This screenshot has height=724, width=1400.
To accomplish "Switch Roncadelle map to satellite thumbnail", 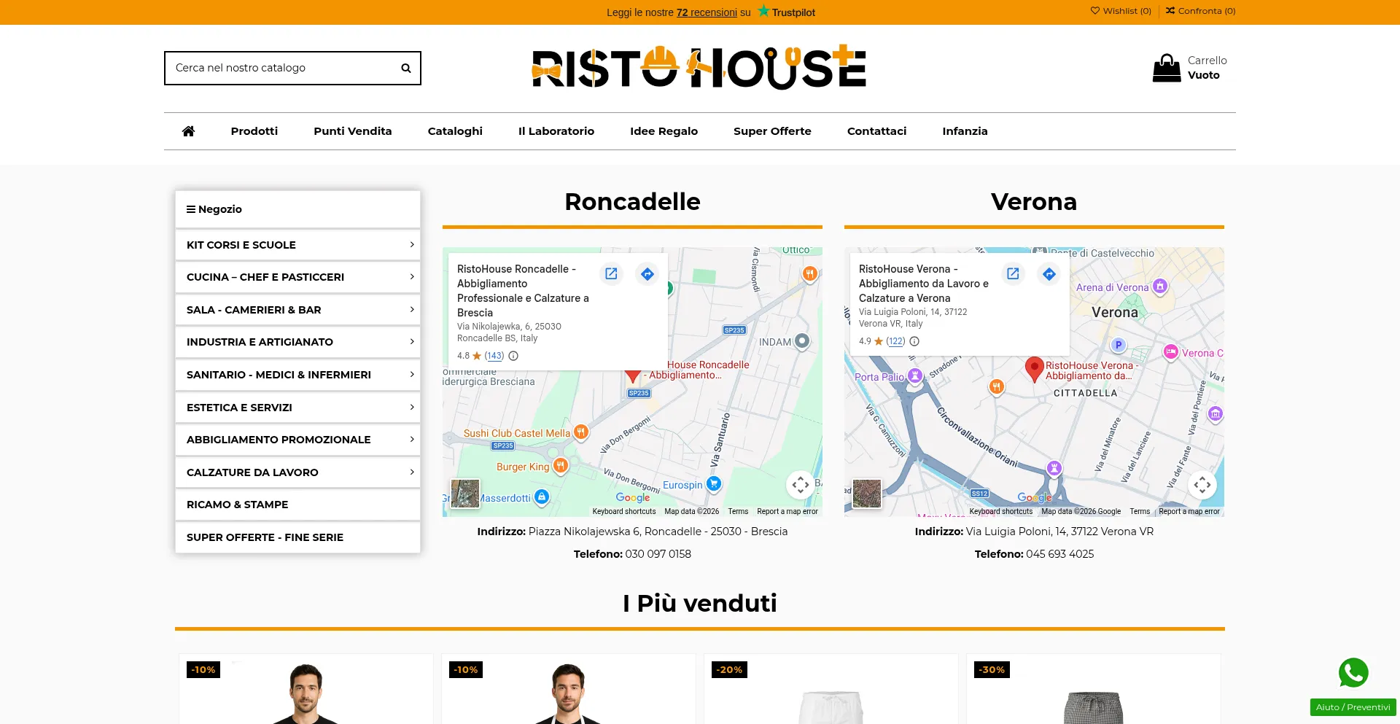I will [x=465, y=494].
